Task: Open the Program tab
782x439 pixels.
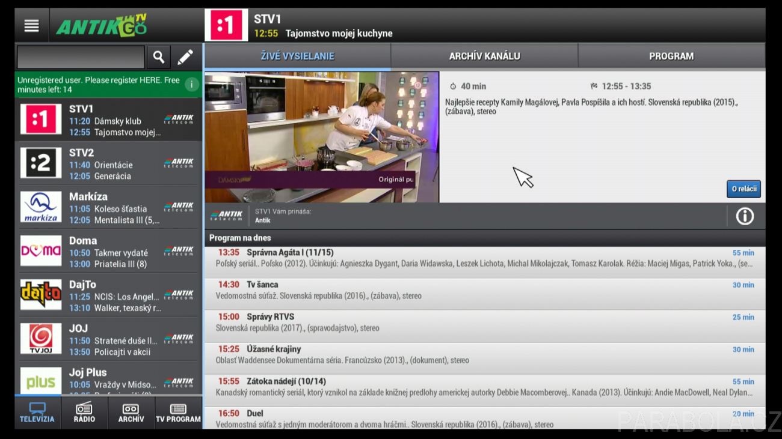Action: [671, 56]
